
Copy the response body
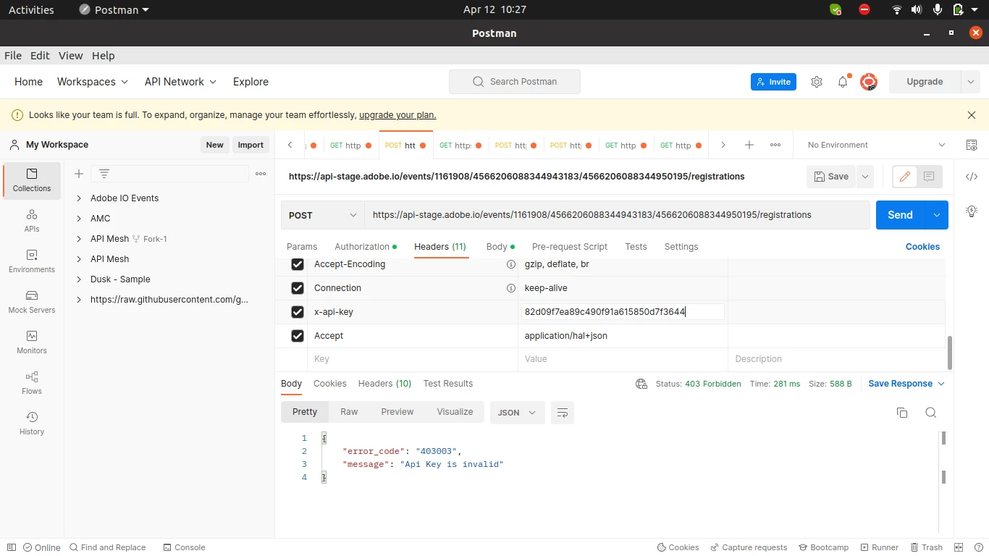[x=902, y=413]
